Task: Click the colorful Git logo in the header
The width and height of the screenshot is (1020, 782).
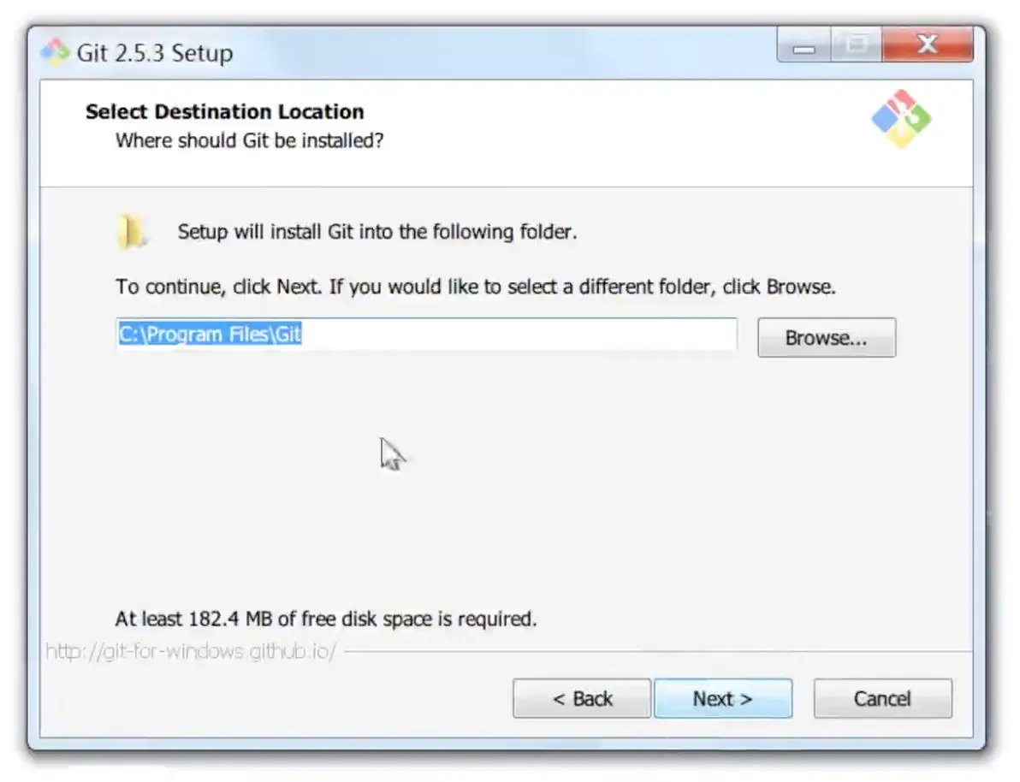Action: (x=900, y=119)
